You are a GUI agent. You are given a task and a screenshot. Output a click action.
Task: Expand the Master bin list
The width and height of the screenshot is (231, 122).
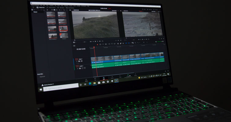pyautogui.click(x=35, y=12)
